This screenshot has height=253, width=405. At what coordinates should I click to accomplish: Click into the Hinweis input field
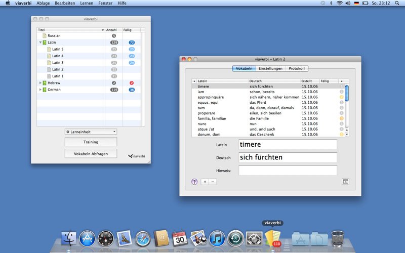point(288,171)
